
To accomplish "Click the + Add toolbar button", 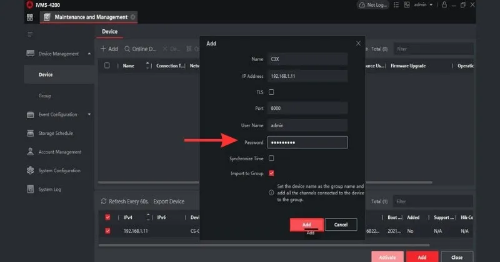I will pos(109,49).
